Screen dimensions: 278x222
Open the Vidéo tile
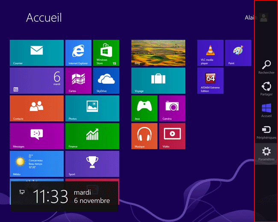coord(172,136)
